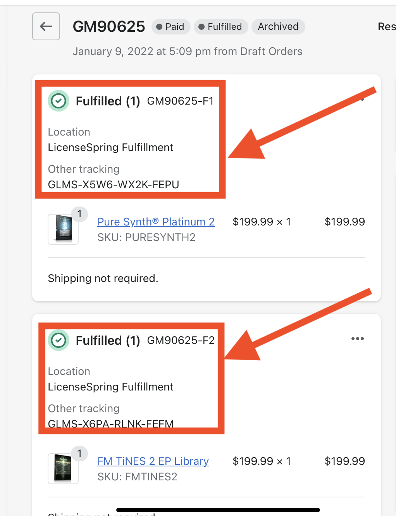Open the Pure Synth Platinum 2 product thumbnail
This screenshot has height=516, width=396.
point(63,229)
